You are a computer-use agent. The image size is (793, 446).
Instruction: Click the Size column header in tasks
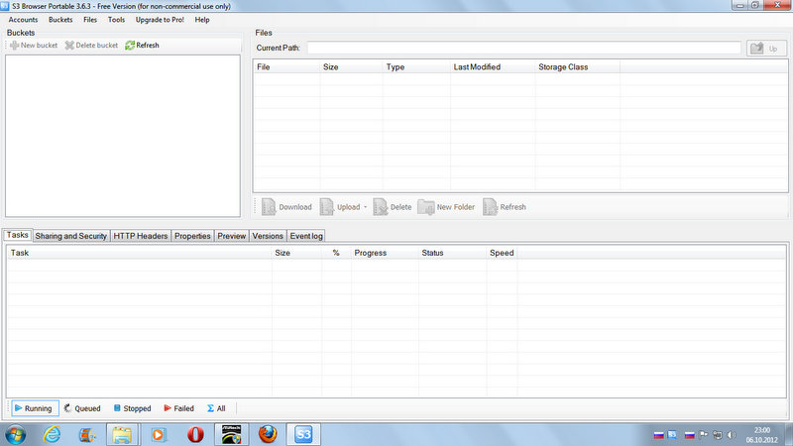click(296, 253)
